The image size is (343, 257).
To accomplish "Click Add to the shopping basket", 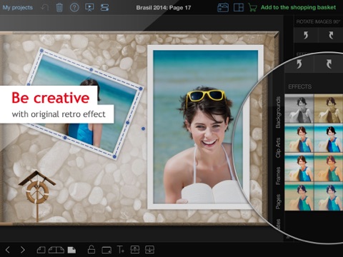I will tap(298, 7).
